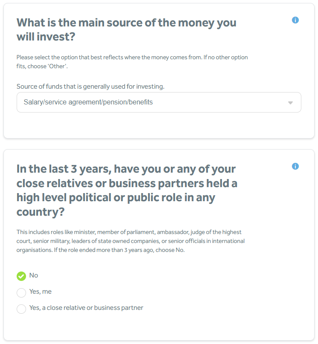Click the "No" option label text
The width and height of the screenshot is (318, 344).
coord(34,275)
